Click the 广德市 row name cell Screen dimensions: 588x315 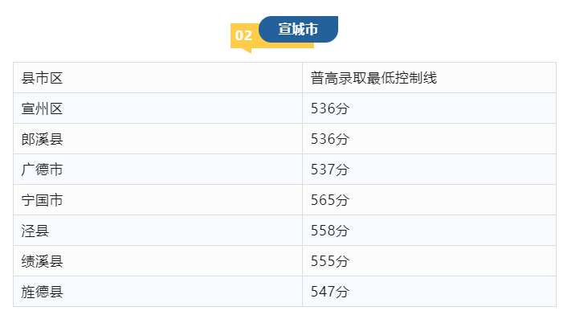pos(158,170)
